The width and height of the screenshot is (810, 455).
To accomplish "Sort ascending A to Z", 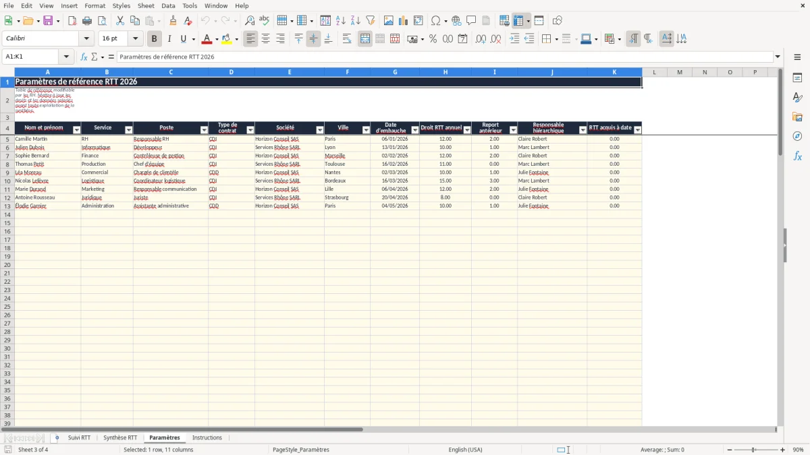I will (340, 21).
